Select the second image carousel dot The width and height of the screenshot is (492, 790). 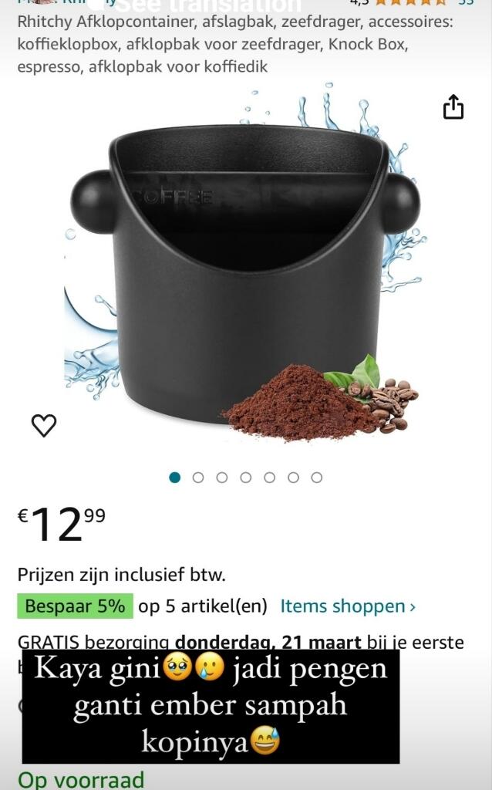[x=198, y=477]
